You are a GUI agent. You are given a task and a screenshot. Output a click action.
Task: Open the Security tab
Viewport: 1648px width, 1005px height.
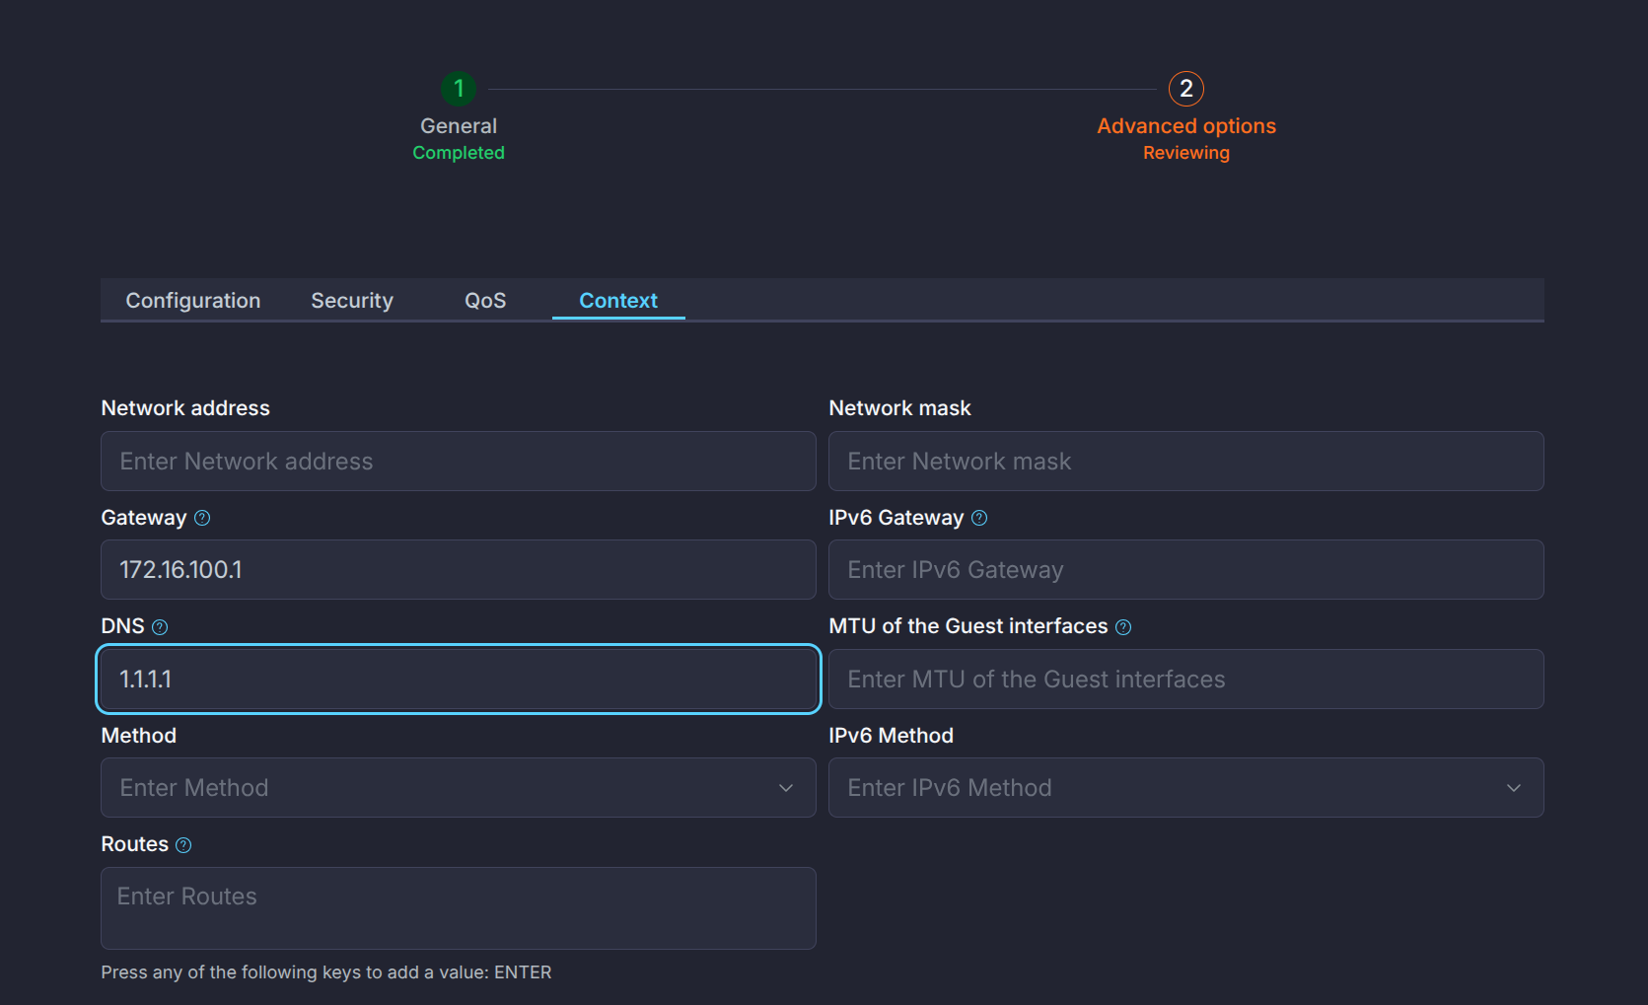(x=352, y=301)
